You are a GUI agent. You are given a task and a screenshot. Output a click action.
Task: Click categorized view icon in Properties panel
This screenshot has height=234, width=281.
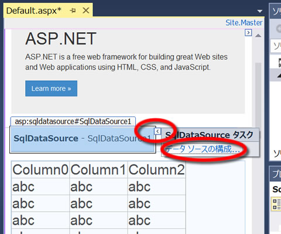pyautogui.click(x=276, y=204)
